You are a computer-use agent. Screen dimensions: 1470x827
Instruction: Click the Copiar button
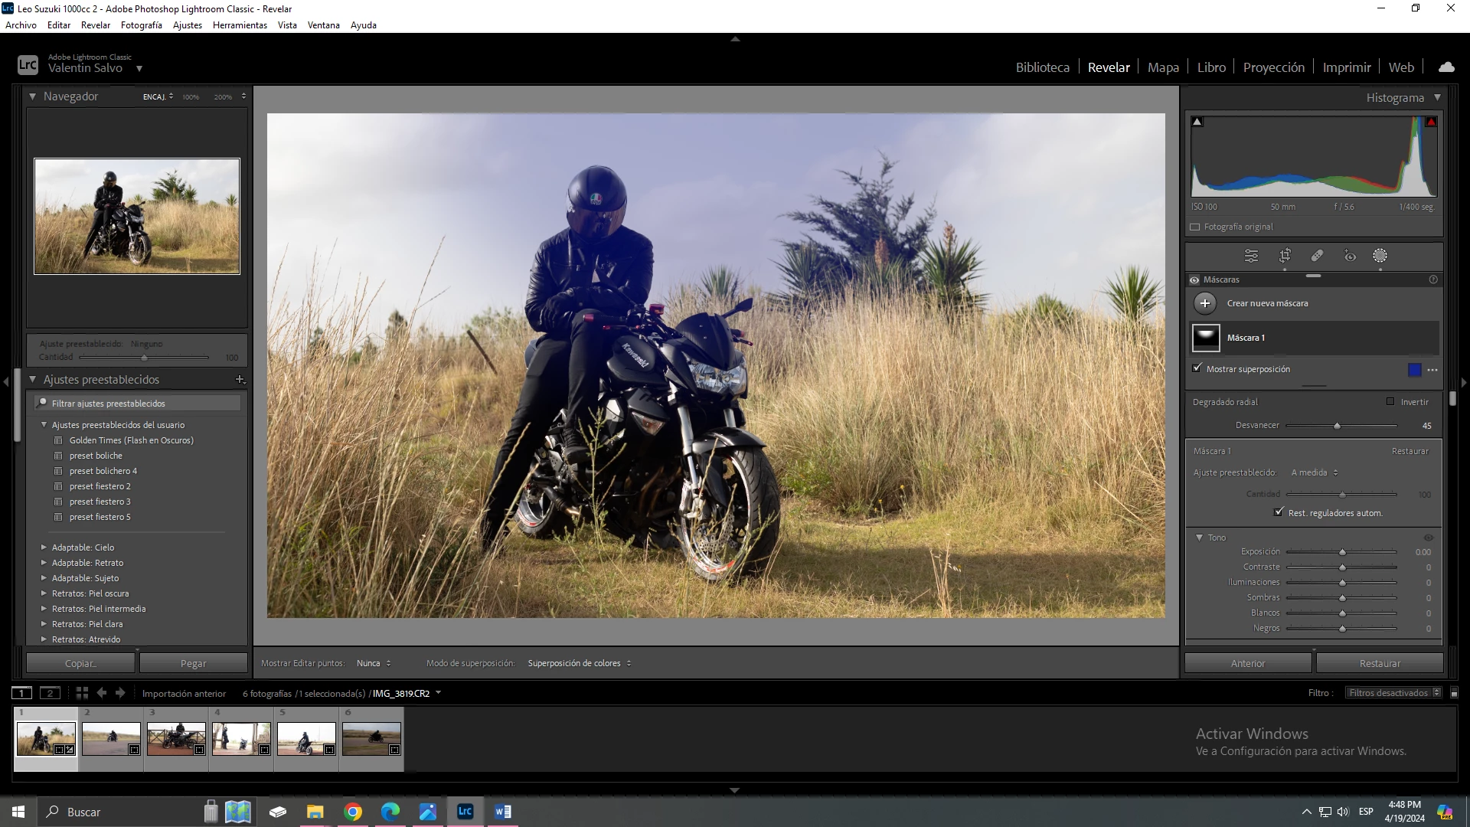80,663
